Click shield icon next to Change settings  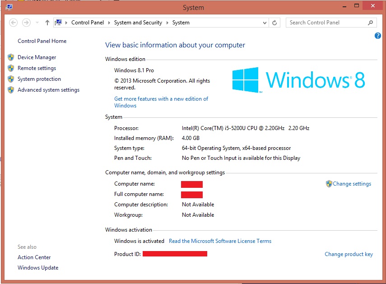pyautogui.click(x=329, y=184)
